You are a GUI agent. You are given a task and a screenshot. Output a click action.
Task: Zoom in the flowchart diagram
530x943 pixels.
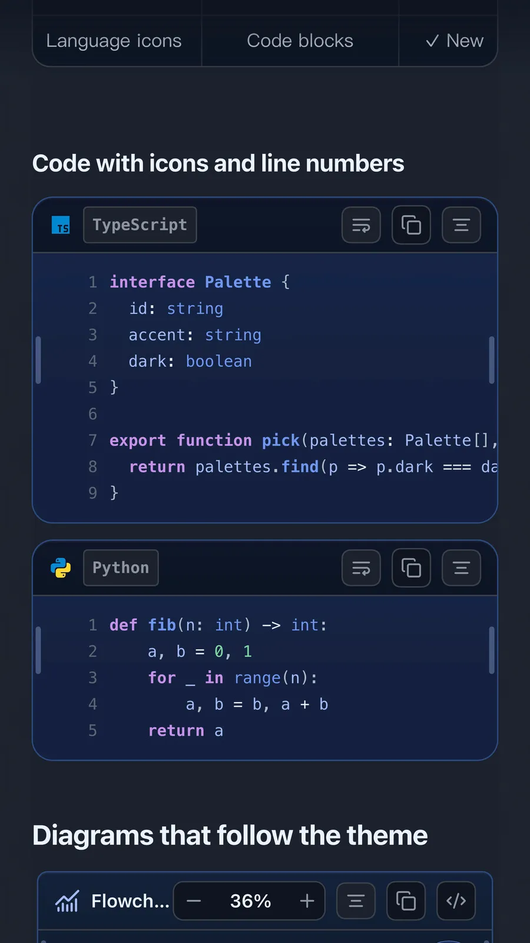pyautogui.click(x=307, y=901)
